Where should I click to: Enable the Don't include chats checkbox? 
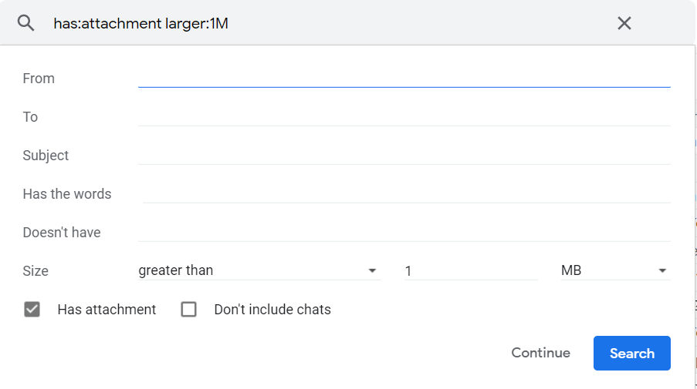coord(188,310)
